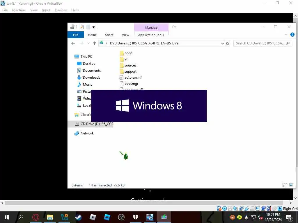Open the Customize Quick Access Toolbar dropdown

[x=93, y=27]
